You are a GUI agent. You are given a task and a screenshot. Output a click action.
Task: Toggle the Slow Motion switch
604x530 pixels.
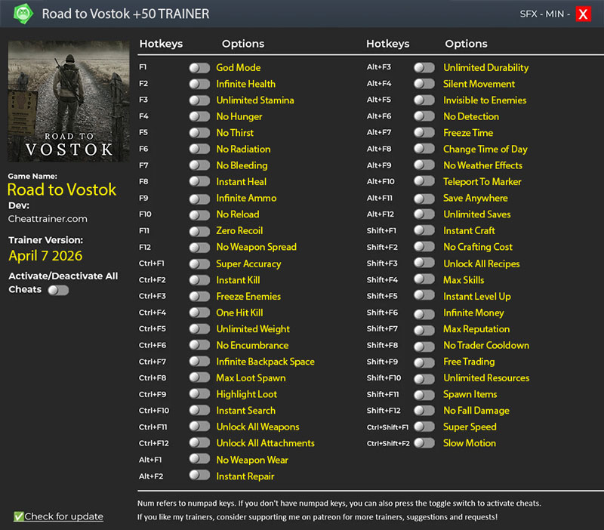pyautogui.click(x=424, y=443)
